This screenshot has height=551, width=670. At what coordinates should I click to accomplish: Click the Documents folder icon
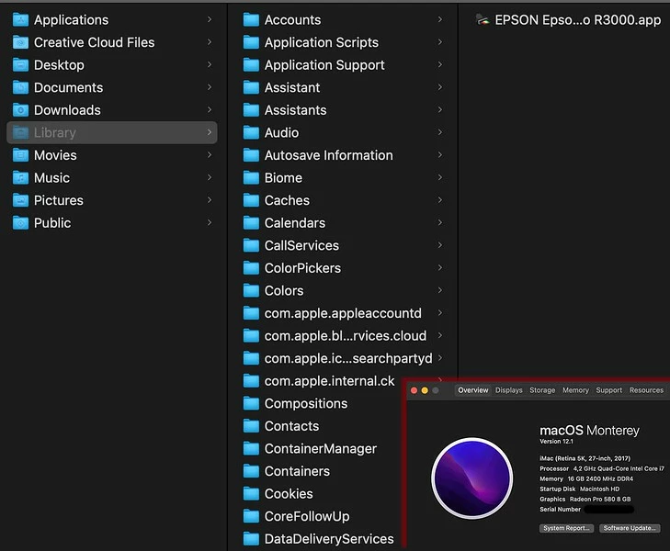[x=20, y=87]
